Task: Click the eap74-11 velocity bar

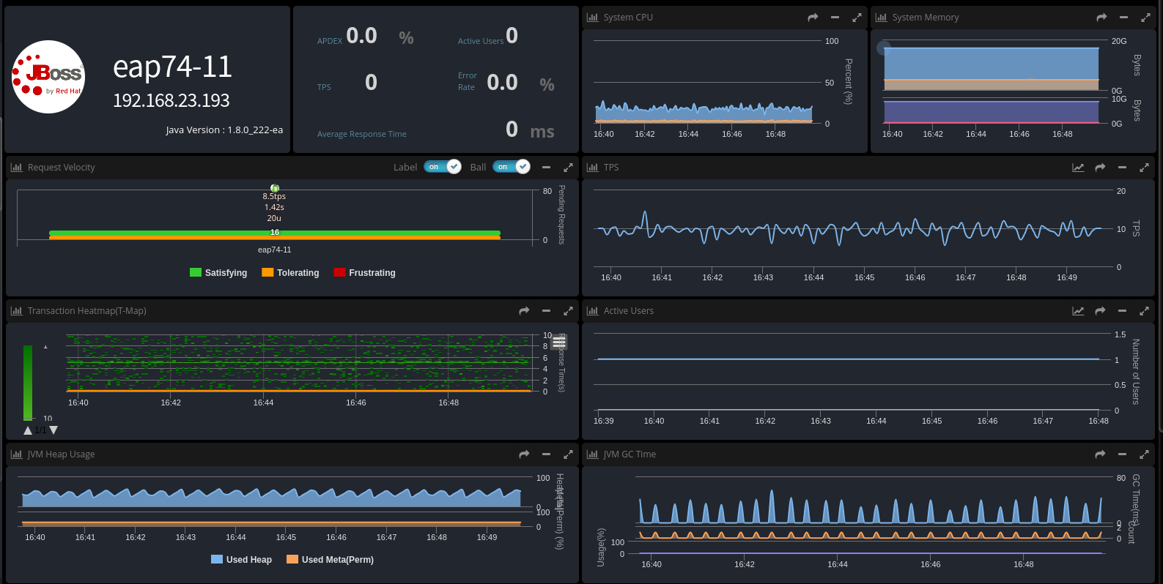Action: tap(275, 234)
